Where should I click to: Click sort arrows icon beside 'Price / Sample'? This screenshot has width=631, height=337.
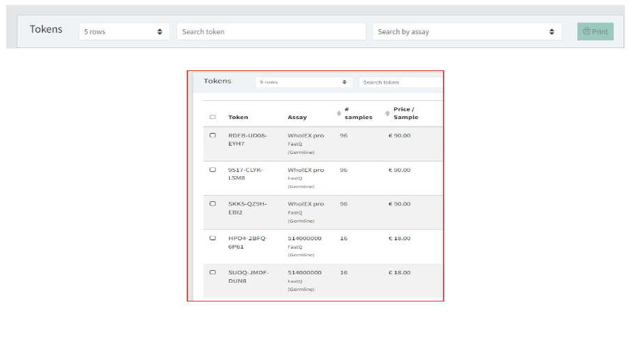388,113
